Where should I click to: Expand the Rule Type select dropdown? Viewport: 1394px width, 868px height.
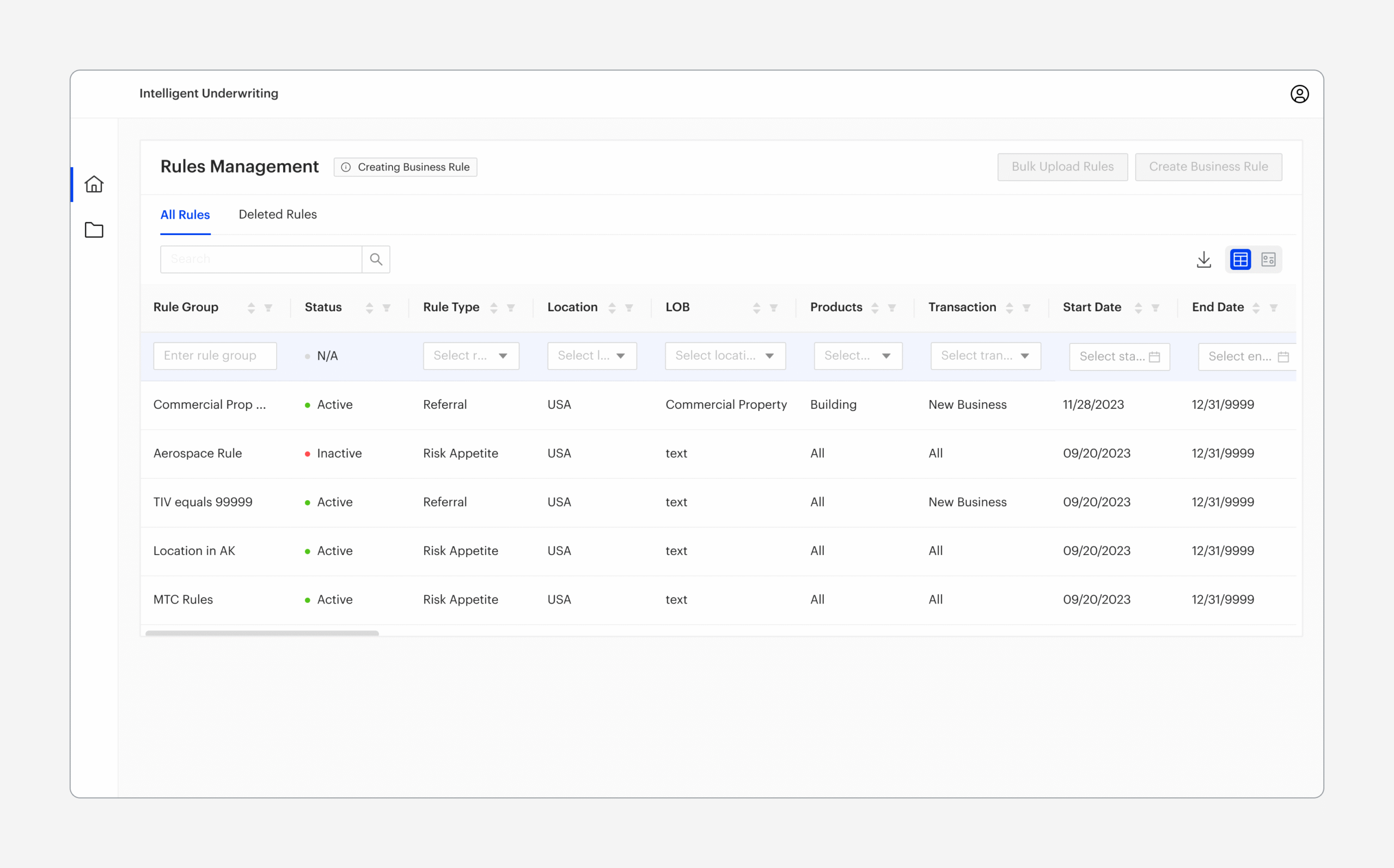point(471,356)
